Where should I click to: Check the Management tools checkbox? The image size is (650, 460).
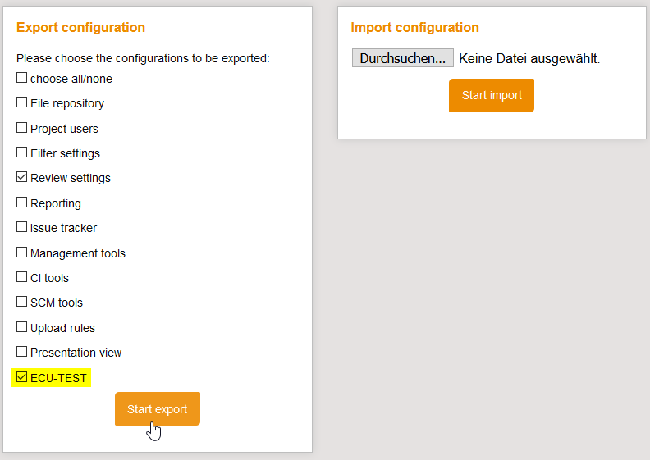(22, 253)
